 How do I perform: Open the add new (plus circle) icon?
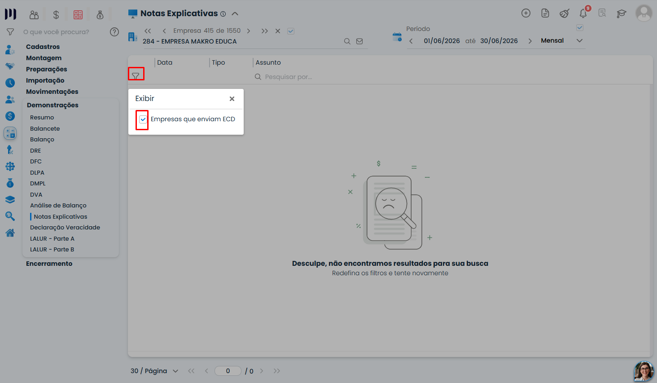coord(526,13)
